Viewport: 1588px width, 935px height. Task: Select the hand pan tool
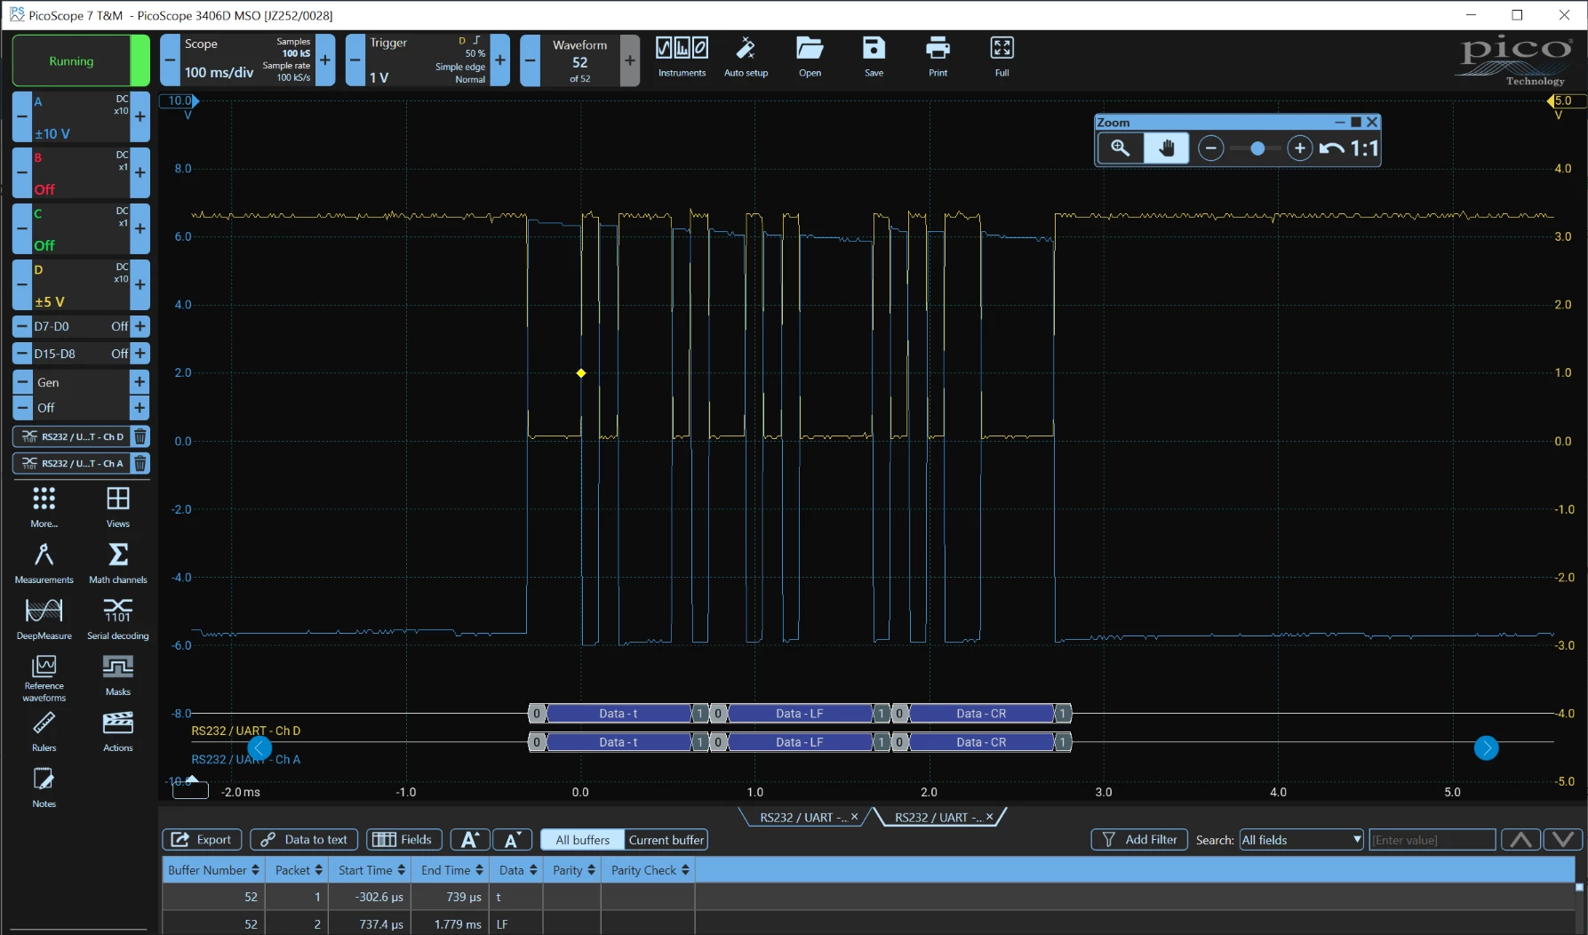[x=1167, y=148]
